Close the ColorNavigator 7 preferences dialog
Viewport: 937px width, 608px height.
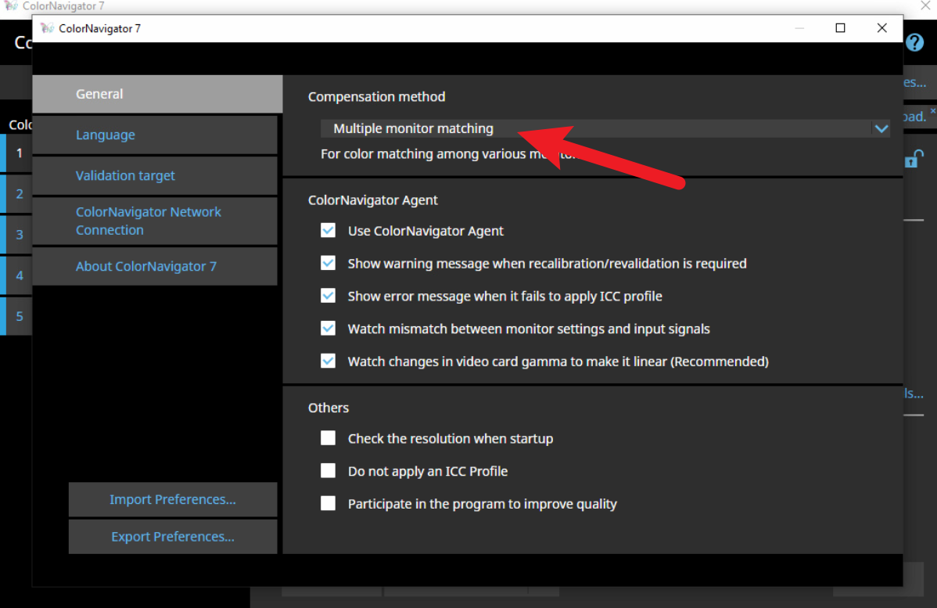(x=881, y=28)
